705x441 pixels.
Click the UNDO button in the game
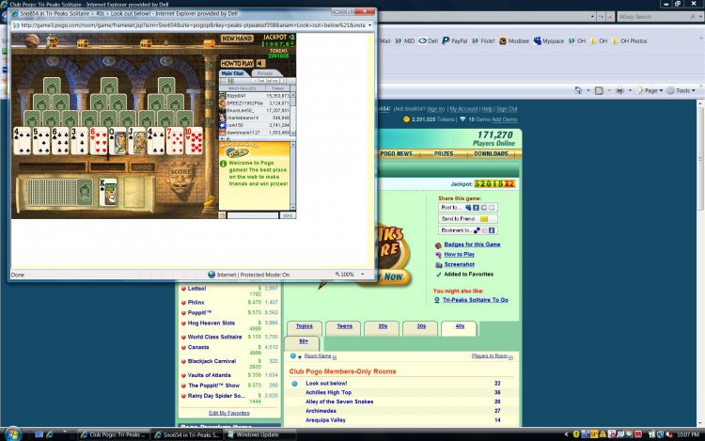pos(142,167)
